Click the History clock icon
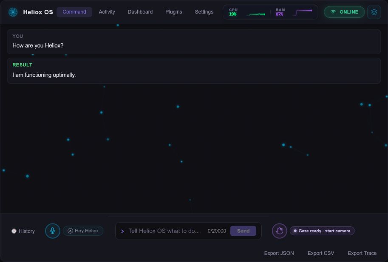This screenshot has height=262, width=388. click(x=14, y=231)
